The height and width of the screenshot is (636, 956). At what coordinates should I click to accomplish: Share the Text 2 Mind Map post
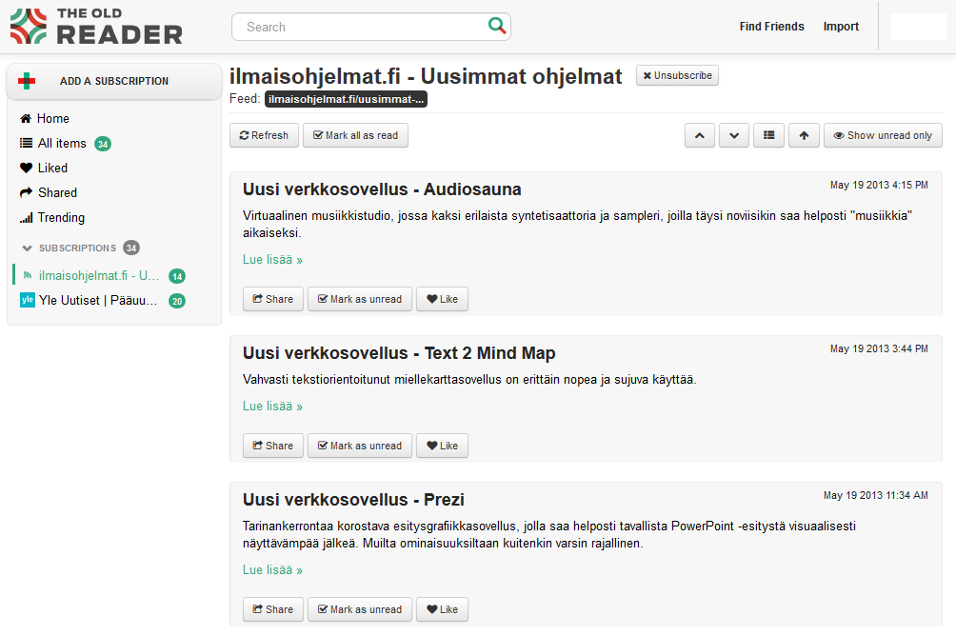(273, 446)
